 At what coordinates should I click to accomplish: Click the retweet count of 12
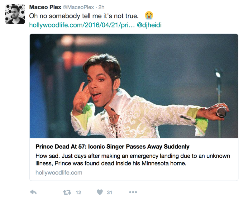[78, 193]
